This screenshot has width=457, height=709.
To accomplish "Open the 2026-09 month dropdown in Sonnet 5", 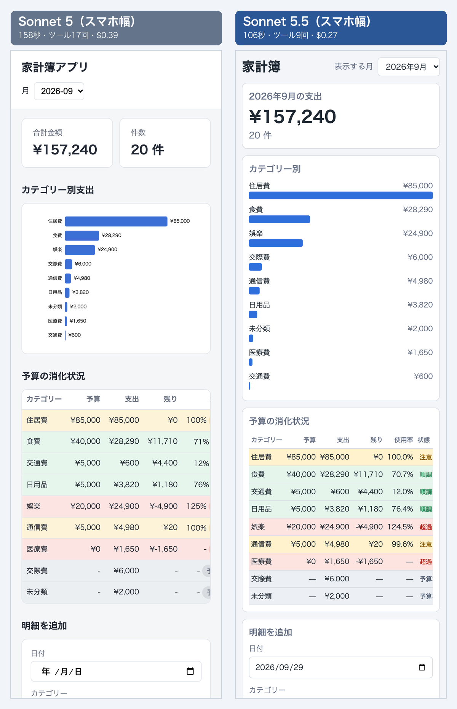I will click(x=59, y=91).
